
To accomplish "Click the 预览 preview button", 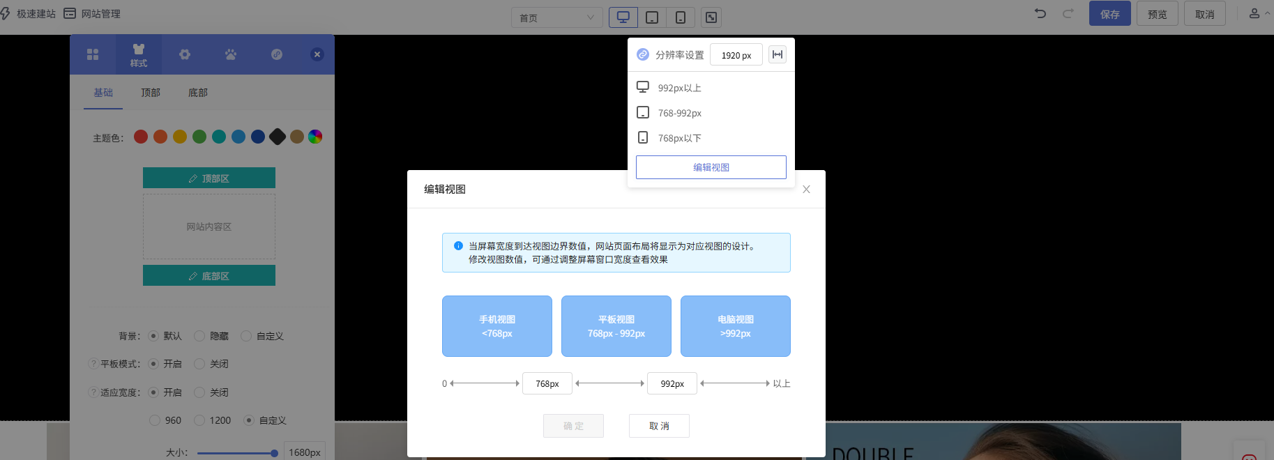I will coord(1158,13).
